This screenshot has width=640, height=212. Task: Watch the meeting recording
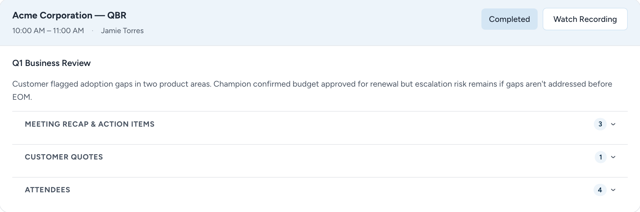[x=585, y=19]
